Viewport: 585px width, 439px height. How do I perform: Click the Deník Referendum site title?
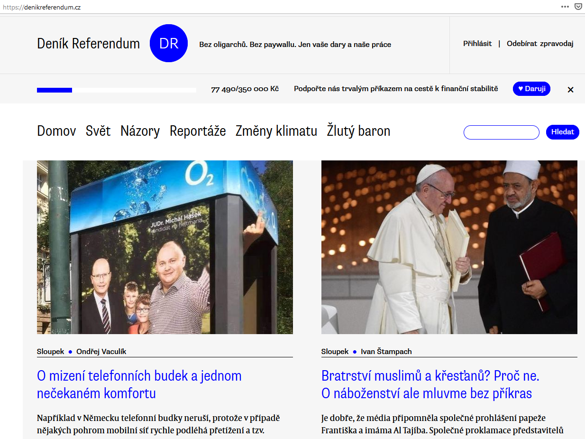89,44
